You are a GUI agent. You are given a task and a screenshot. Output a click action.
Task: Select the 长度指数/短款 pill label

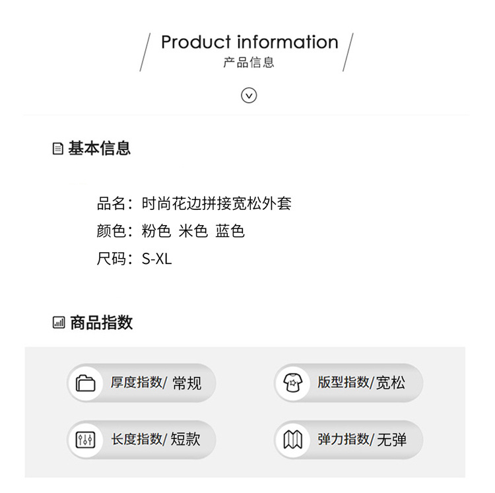coord(155,439)
